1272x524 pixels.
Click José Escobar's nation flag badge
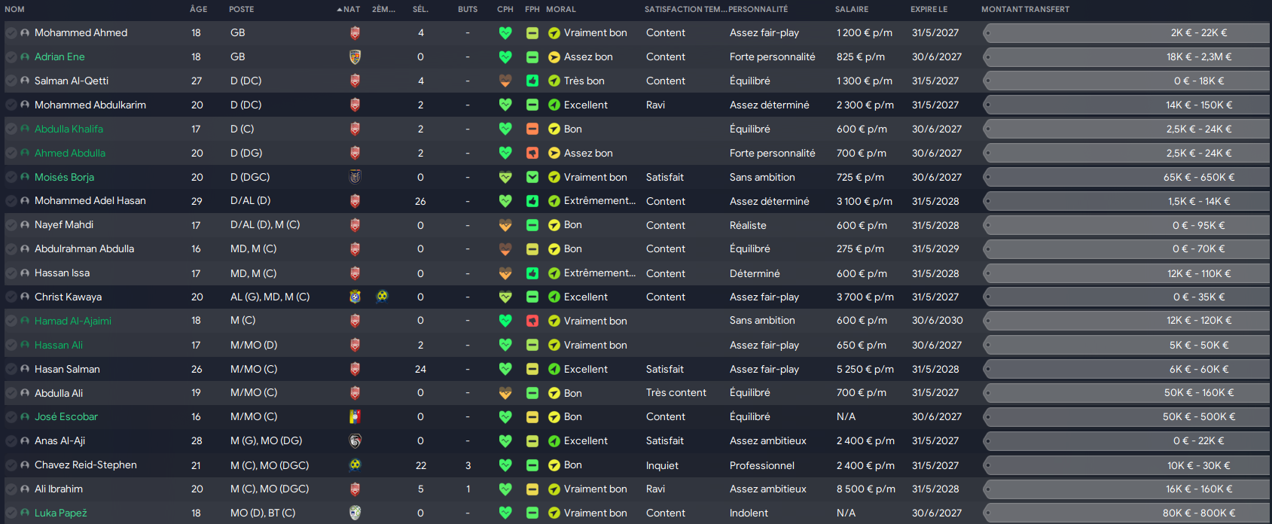355,416
